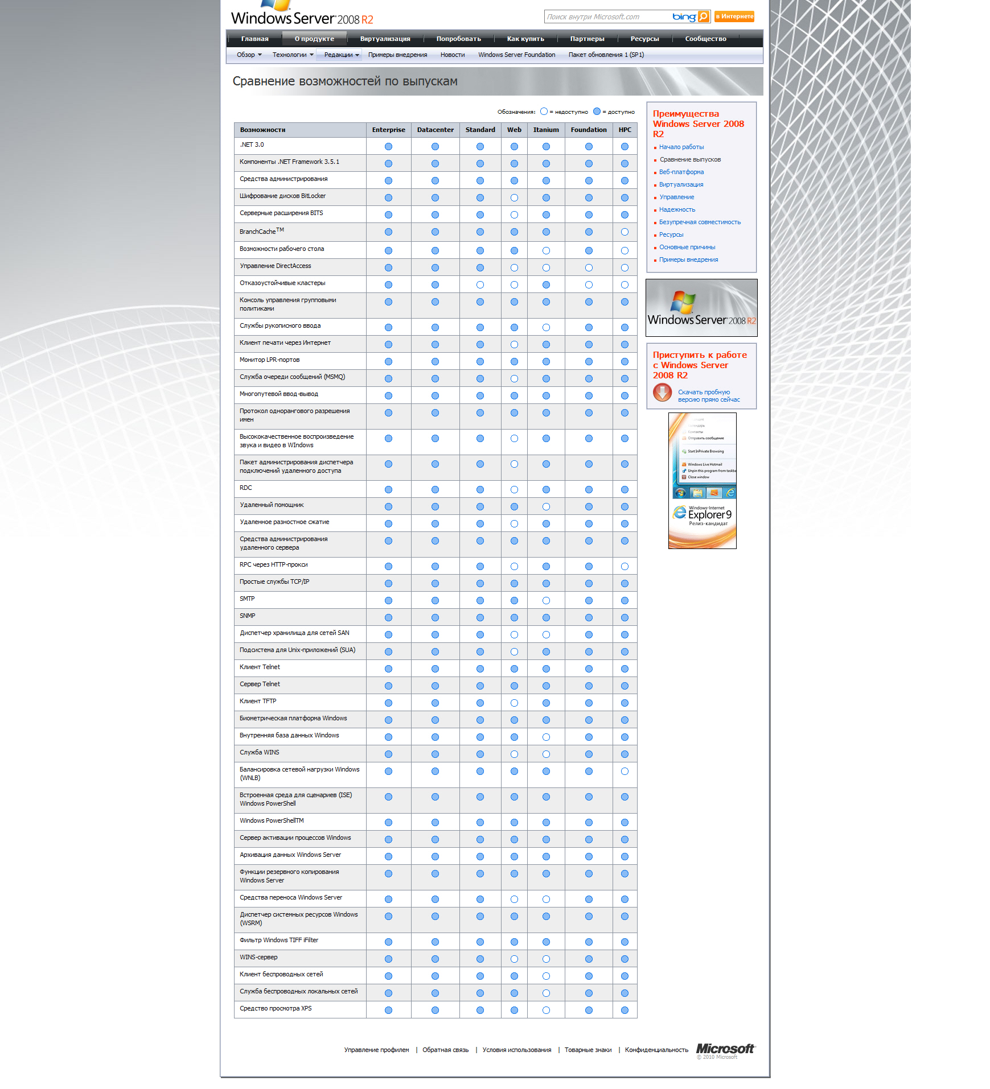Click the HPC circle in the Удаленный помощник row
Viewport: 990px width, 1089px height.
click(x=625, y=506)
